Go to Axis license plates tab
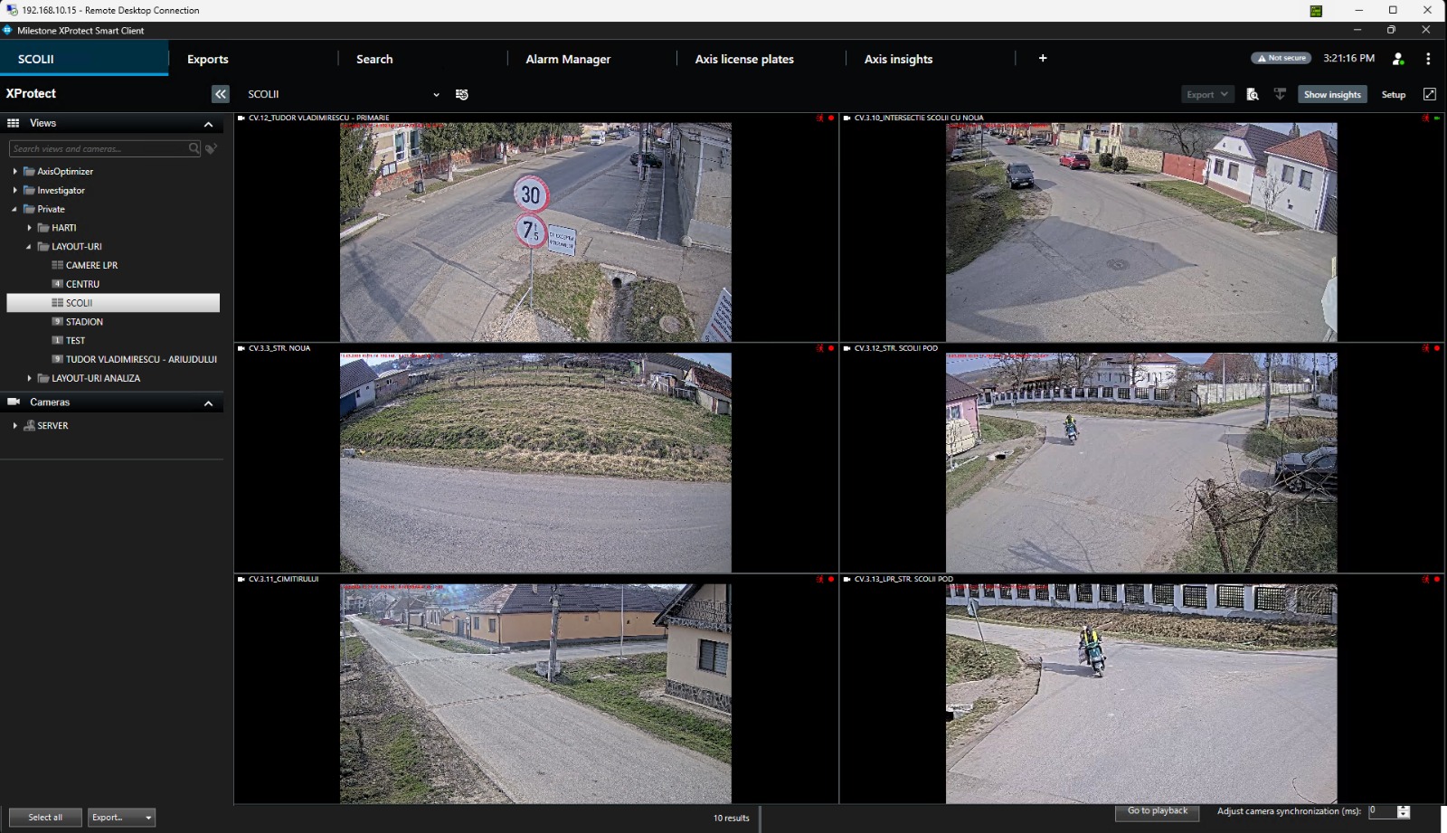The height and width of the screenshot is (833, 1447). point(744,59)
